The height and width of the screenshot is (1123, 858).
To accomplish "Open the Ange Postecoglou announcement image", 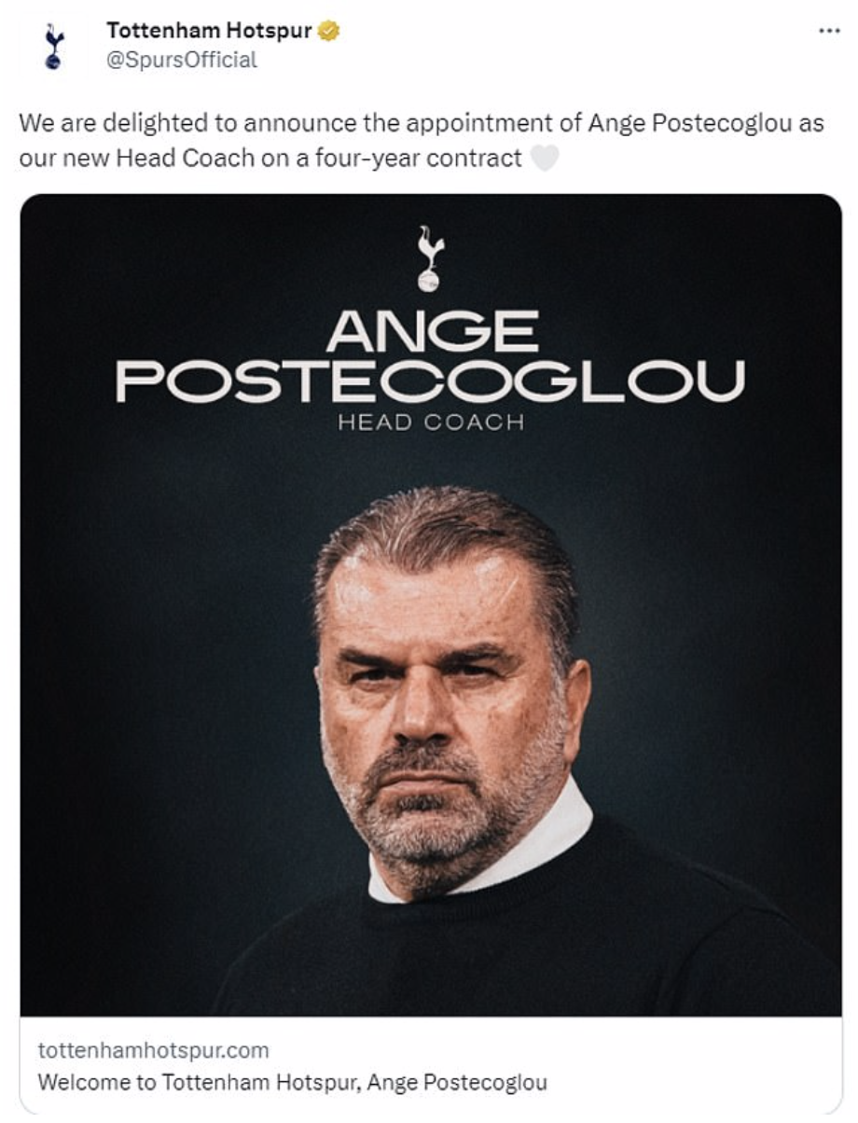I will coord(431,604).
